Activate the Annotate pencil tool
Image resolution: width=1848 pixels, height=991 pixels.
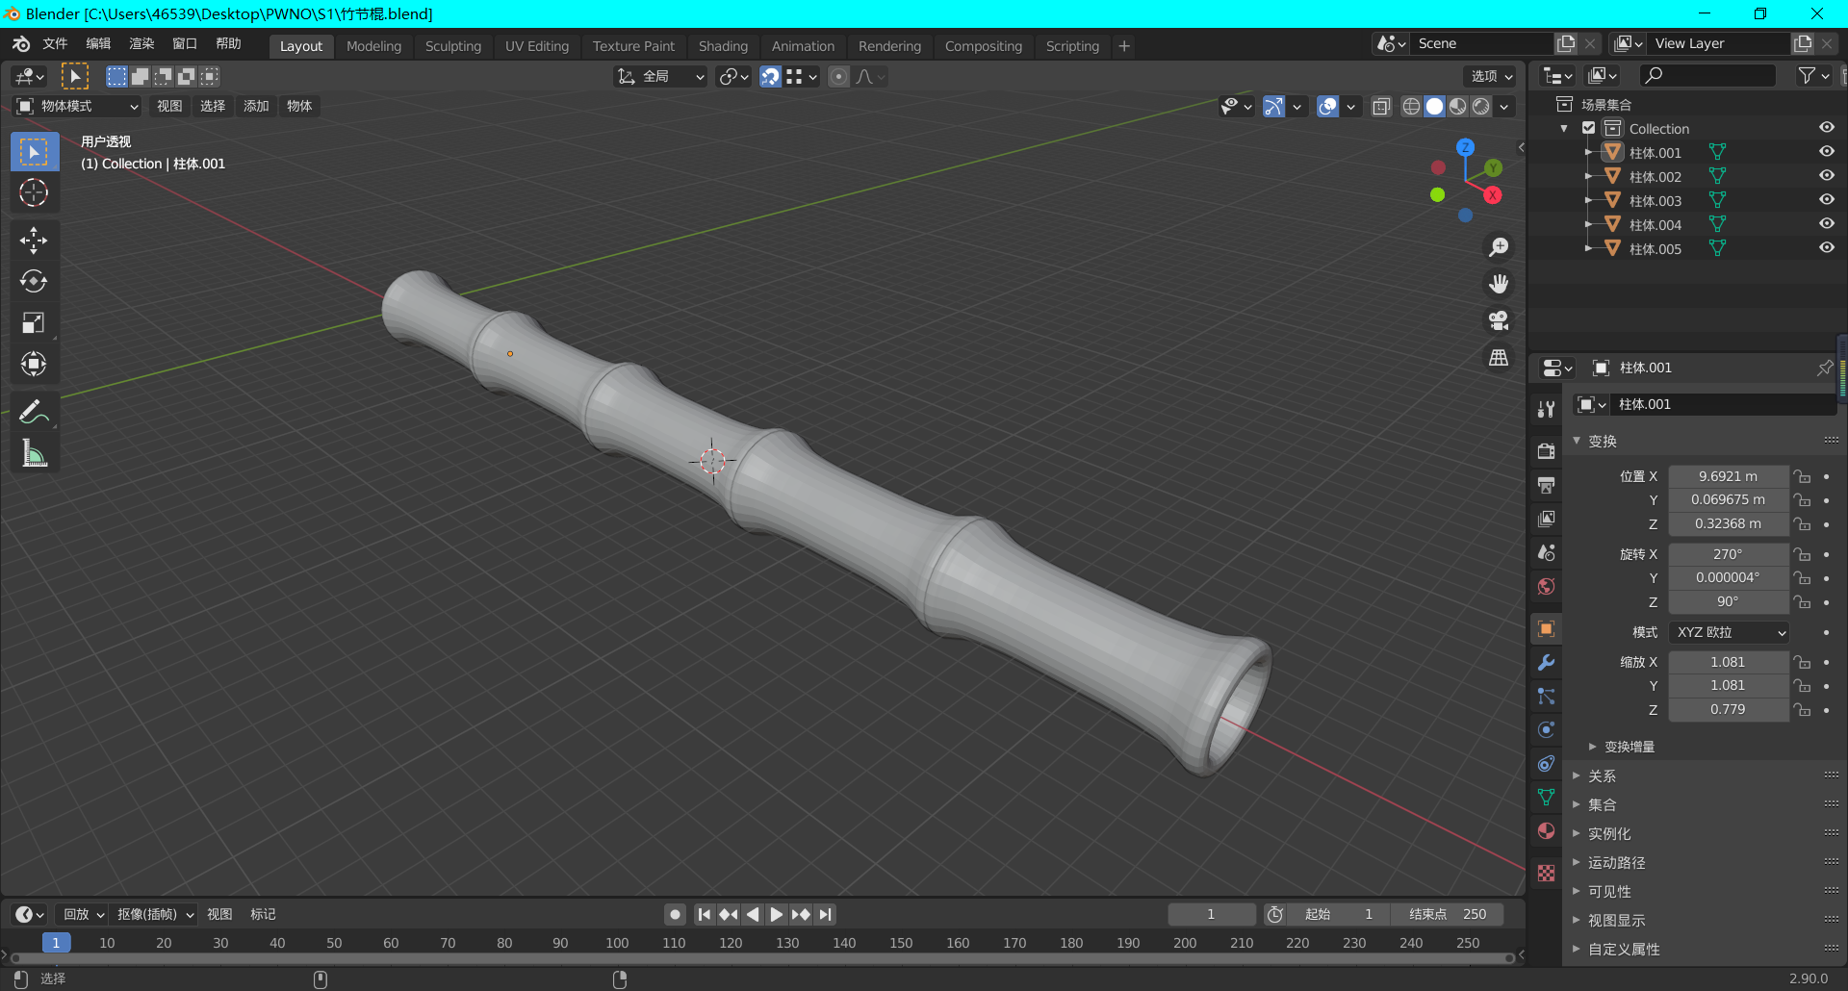34,412
